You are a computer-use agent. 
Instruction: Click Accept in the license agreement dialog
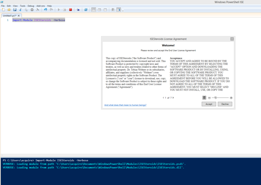(209, 104)
